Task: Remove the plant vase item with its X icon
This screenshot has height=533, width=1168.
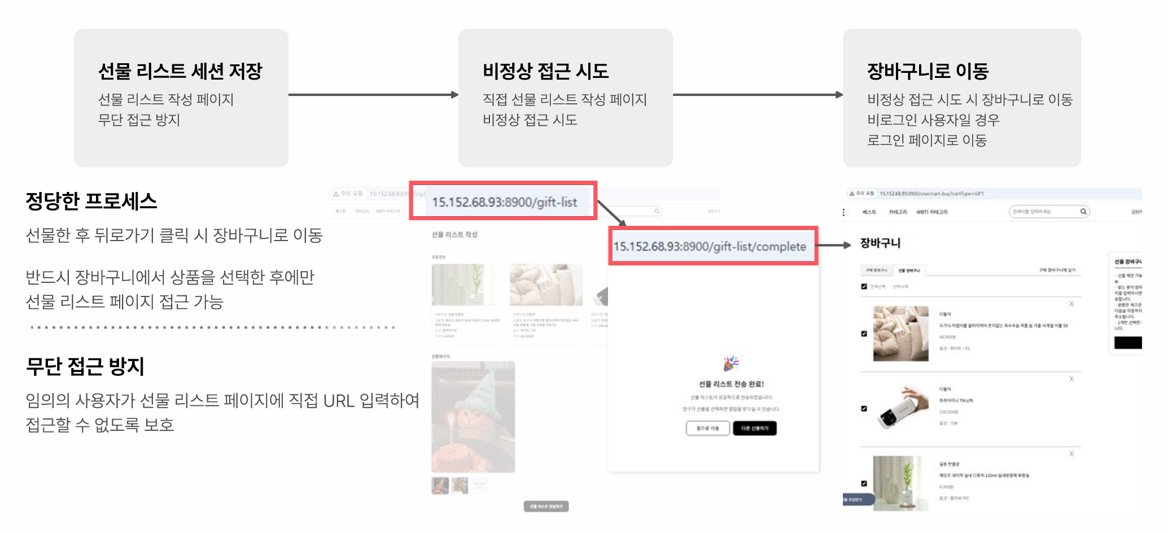Action: tap(1071, 453)
